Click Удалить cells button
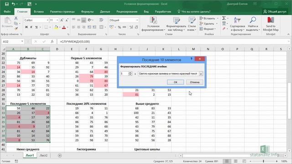Screen dimensions: 292x164 pyautogui.click(x=209, y=24)
